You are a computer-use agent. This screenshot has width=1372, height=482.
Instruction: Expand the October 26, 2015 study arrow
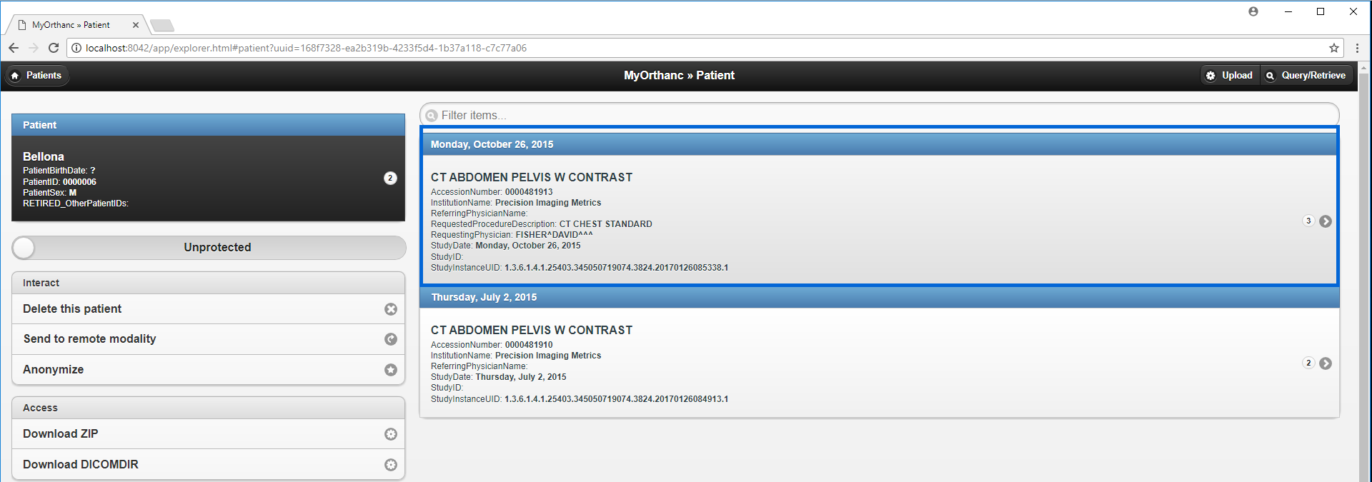pos(1325,221)
